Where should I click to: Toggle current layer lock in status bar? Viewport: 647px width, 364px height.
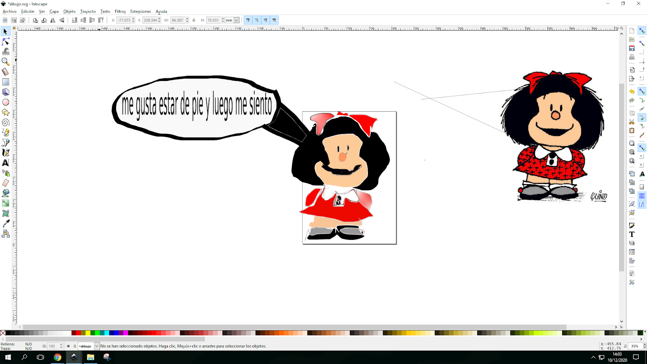click(74, 346)
